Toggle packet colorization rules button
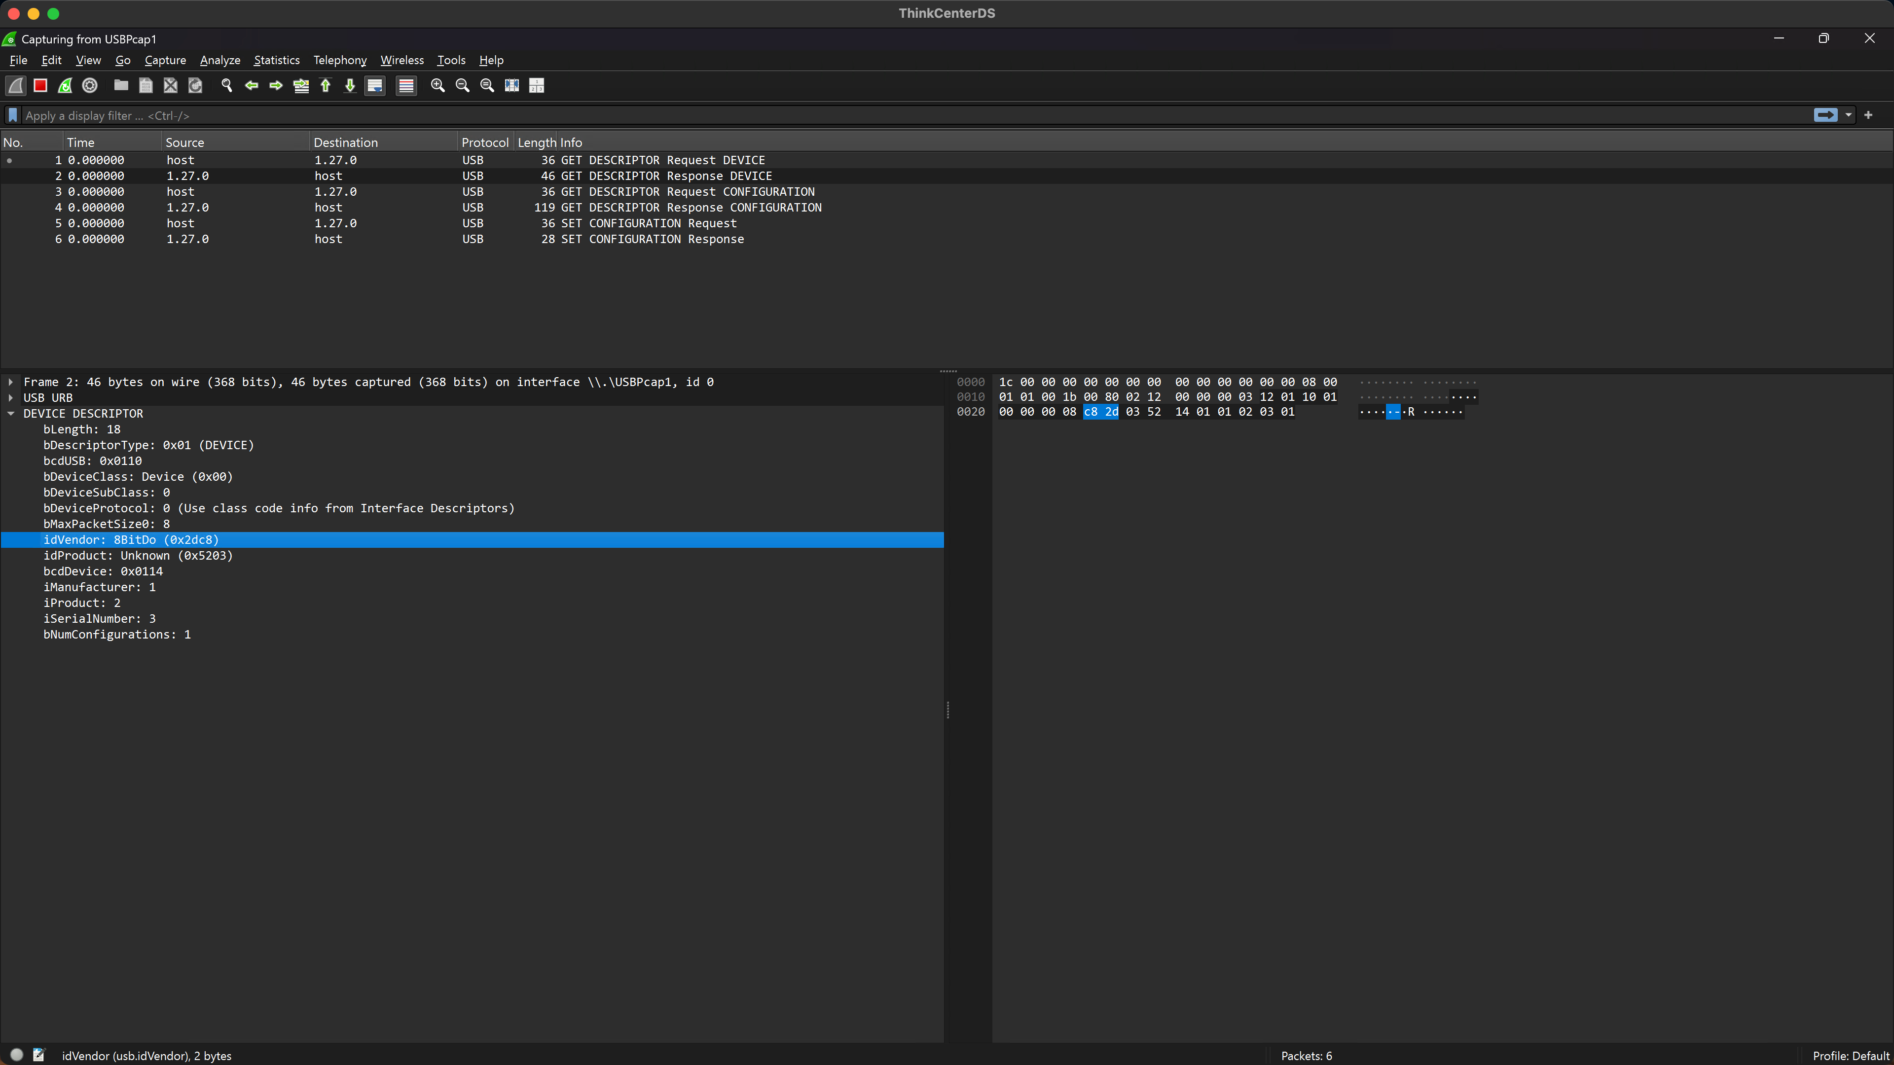 [x=406, y=85]
